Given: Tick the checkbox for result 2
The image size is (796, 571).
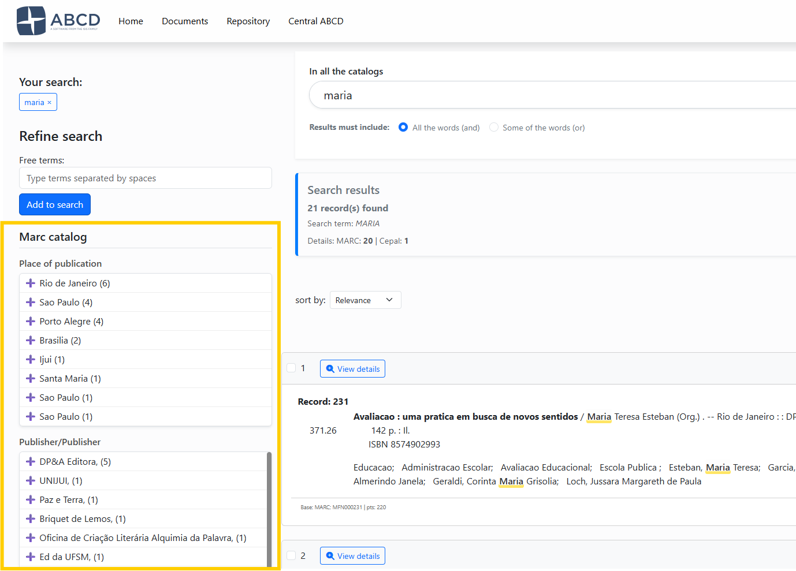Looking at the screenshot, I should pyautogui.click(x=292, y=555).
